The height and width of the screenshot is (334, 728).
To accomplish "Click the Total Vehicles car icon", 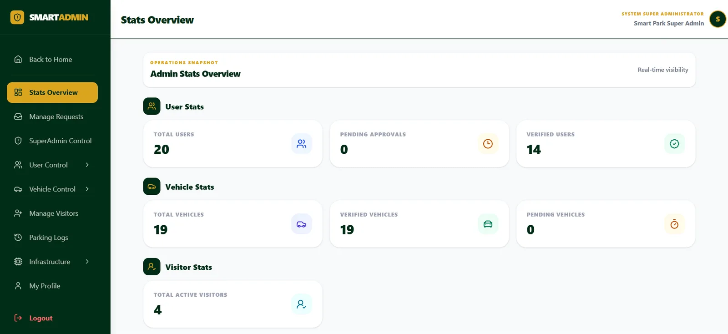I will click(x=302, y=224).
